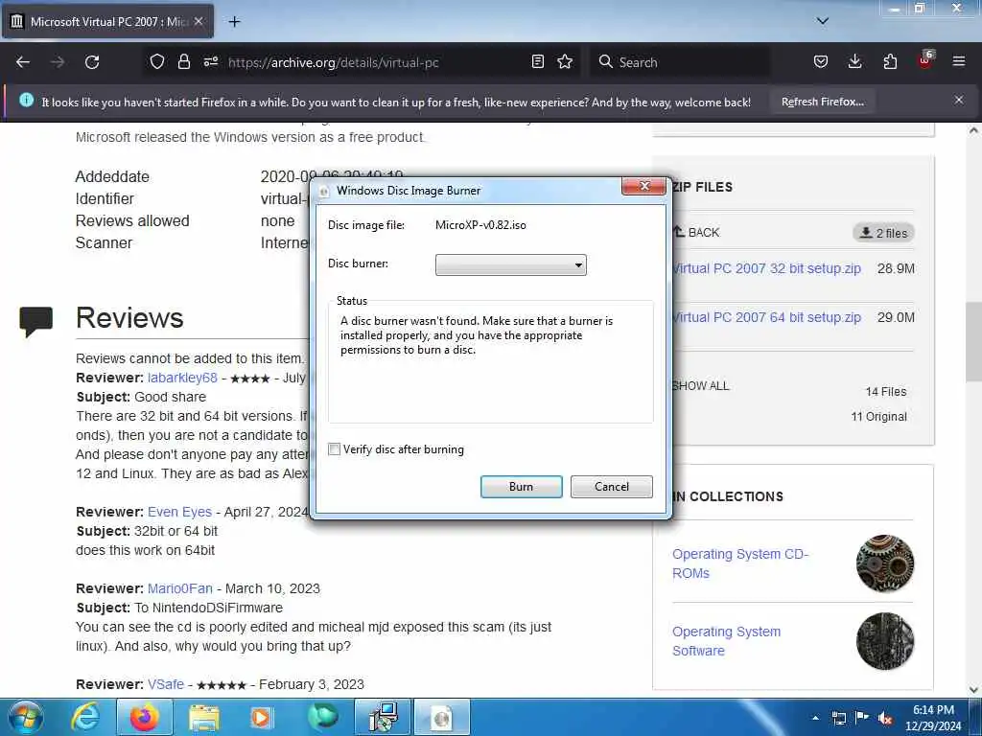Screen dimensions: 982x736
Task: Show hidden tray icons arrow
Action: [x=815, y=718]
